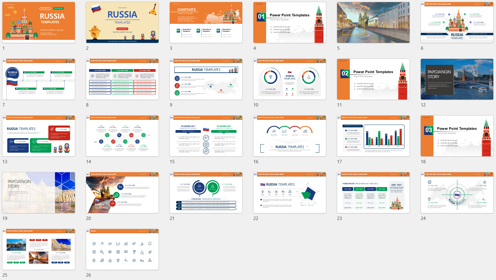Screen dimensions: 496x280
Task: Open the Contents slide thumbnail
Action: 206,23
